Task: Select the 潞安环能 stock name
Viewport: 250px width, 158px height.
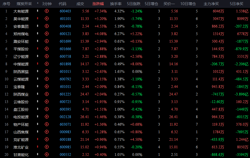Action: click(x=21, y=42)
